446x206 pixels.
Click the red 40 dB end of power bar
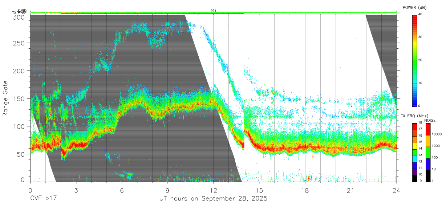[415, 17]
